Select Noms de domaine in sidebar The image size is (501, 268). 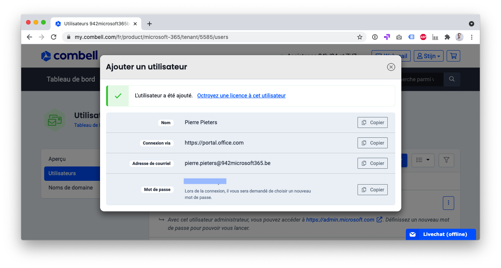pyautogui.click(x=71, y=188)
